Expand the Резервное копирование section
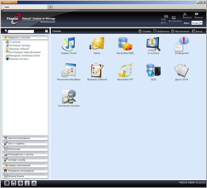 25,171
